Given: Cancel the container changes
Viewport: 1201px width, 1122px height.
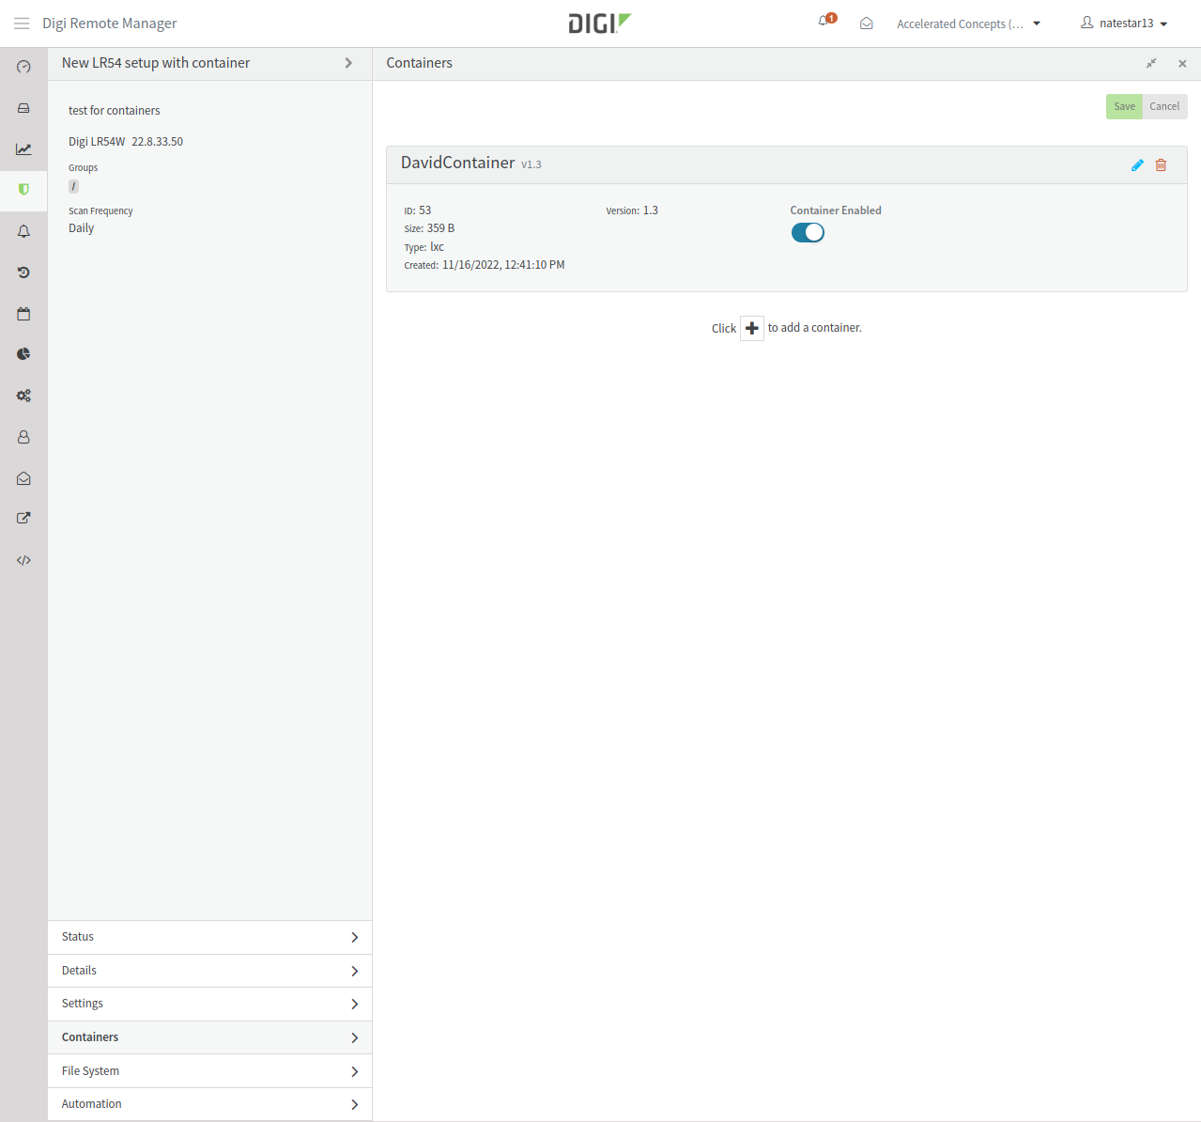Looking at the screenshot, I should click(1164, 106).
